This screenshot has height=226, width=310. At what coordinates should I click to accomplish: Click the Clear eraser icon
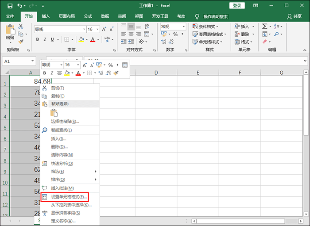[x=264, y=42]
